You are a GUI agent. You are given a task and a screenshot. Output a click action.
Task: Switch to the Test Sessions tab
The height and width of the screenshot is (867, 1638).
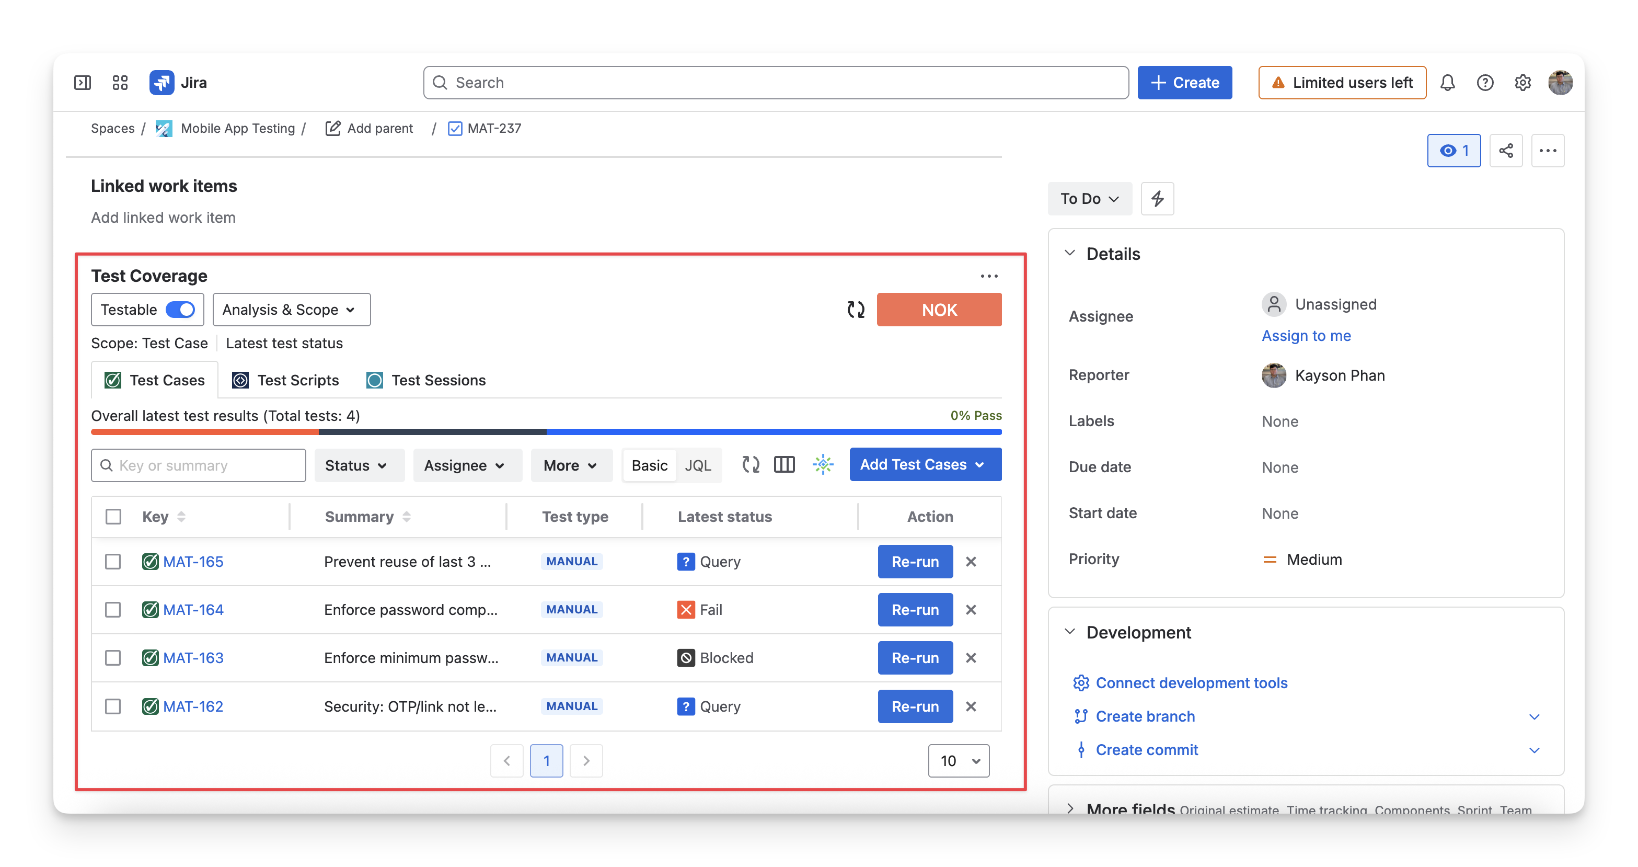click(x=426, y=380)
